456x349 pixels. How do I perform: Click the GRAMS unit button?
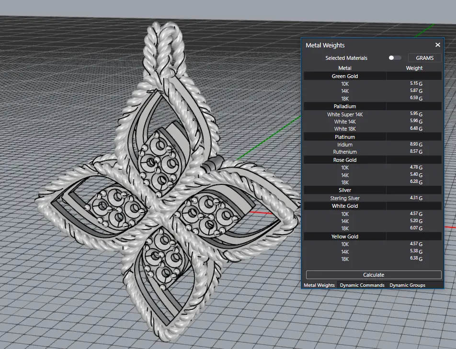coord(424,58)
